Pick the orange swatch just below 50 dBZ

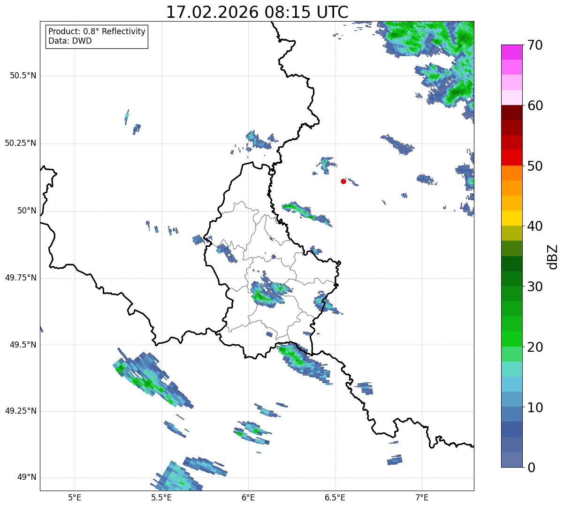pyautogui.click(x=512, y=173)
